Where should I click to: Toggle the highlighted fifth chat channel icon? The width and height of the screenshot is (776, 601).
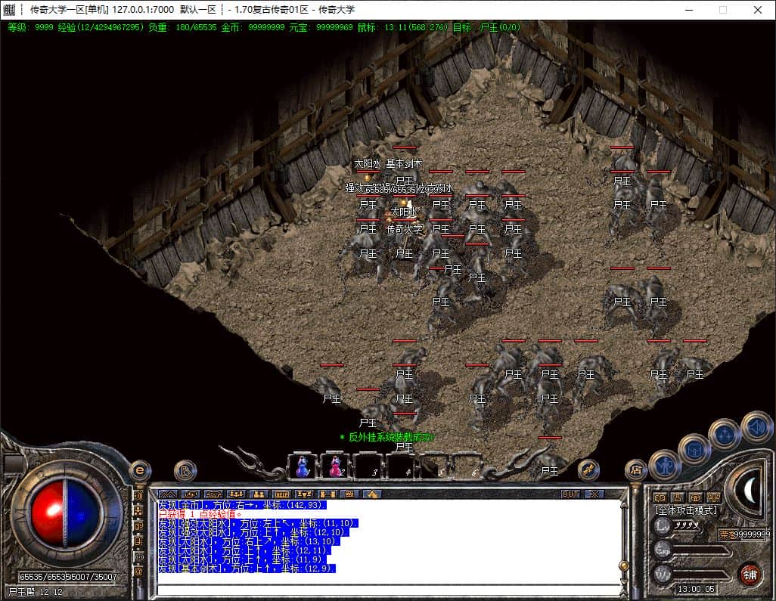click(x=139, y=556)
